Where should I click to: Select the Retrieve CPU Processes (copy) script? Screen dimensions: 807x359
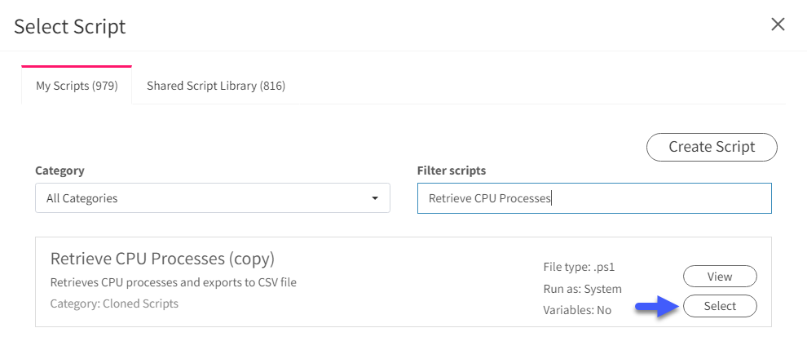pos(720,306)
